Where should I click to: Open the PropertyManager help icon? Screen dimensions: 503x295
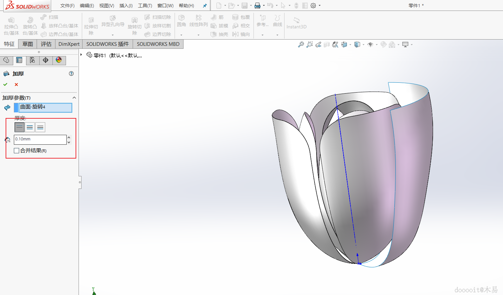[x=71, y=74]
